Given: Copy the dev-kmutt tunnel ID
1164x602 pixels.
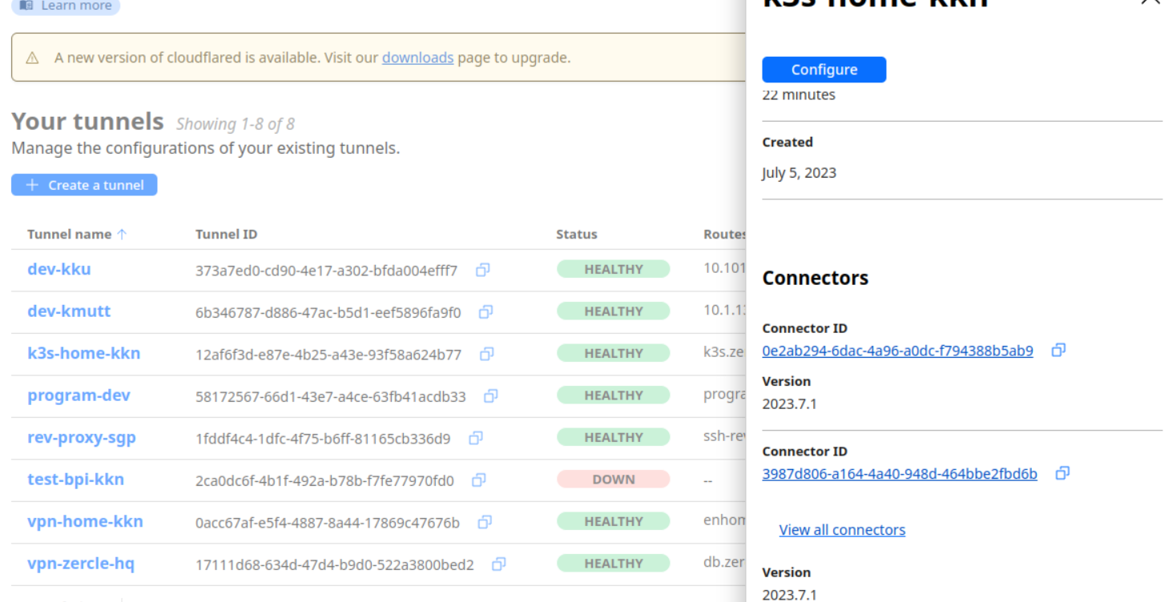Looking at the screenshot, I should click(x=485, y=312).
